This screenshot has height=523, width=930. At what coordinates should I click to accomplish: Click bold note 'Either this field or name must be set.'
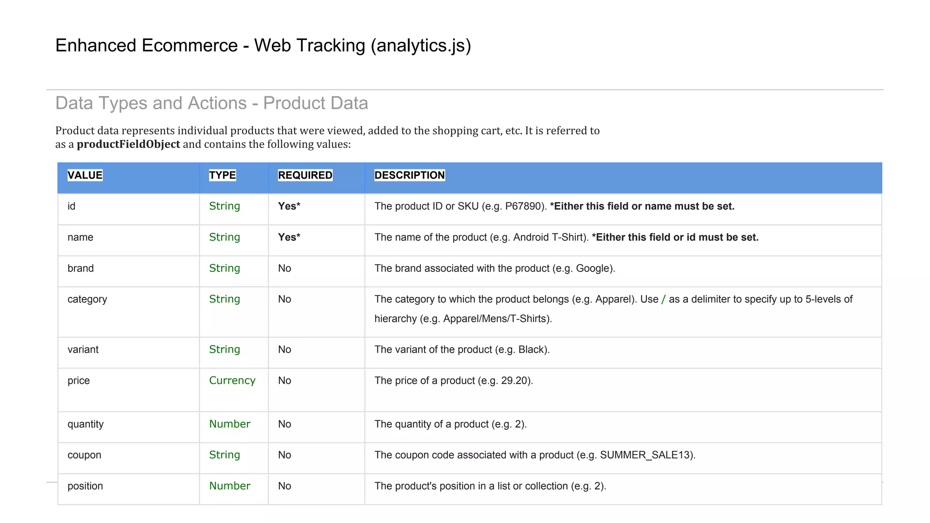pyautogui.click(x=644, y=206)
